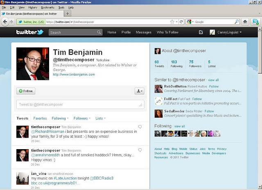View all accounts in Following section
This screenshot has width=262, height=190.
[180, 126]
